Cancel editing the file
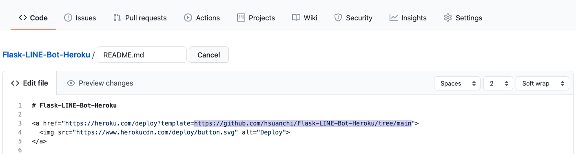 coord(209,55)
